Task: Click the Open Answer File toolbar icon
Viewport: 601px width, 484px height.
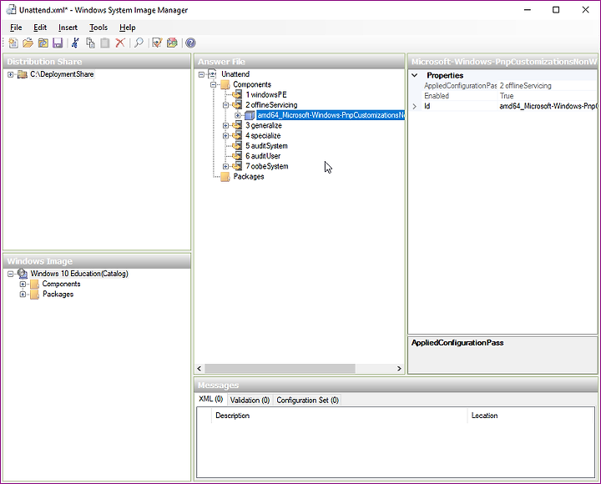Action: [x=28, y=43]
